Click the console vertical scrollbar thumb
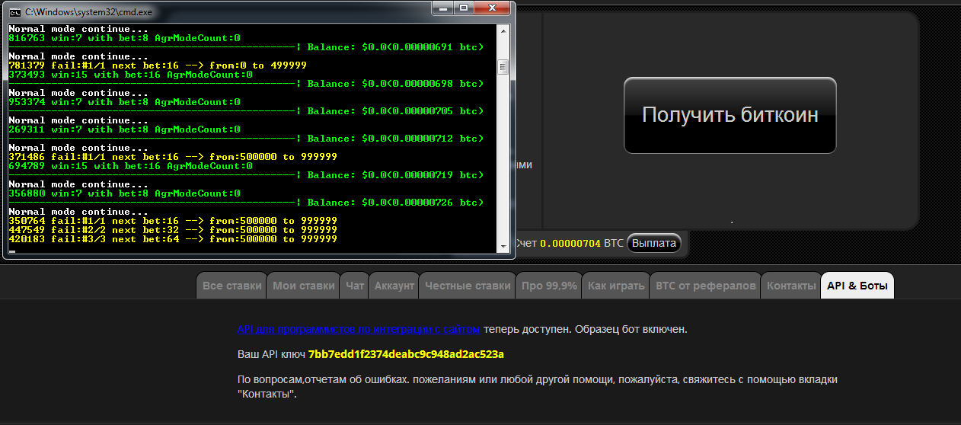The height and width of the screenshot is (425, 961). 503,67
